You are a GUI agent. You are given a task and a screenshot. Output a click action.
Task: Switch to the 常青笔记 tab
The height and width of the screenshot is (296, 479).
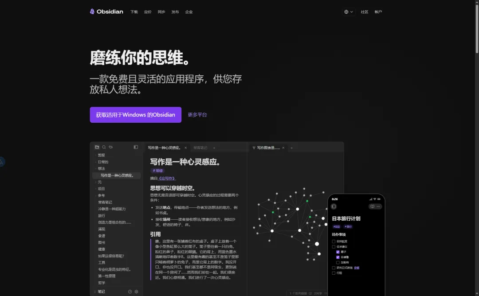tap(200, 148)
